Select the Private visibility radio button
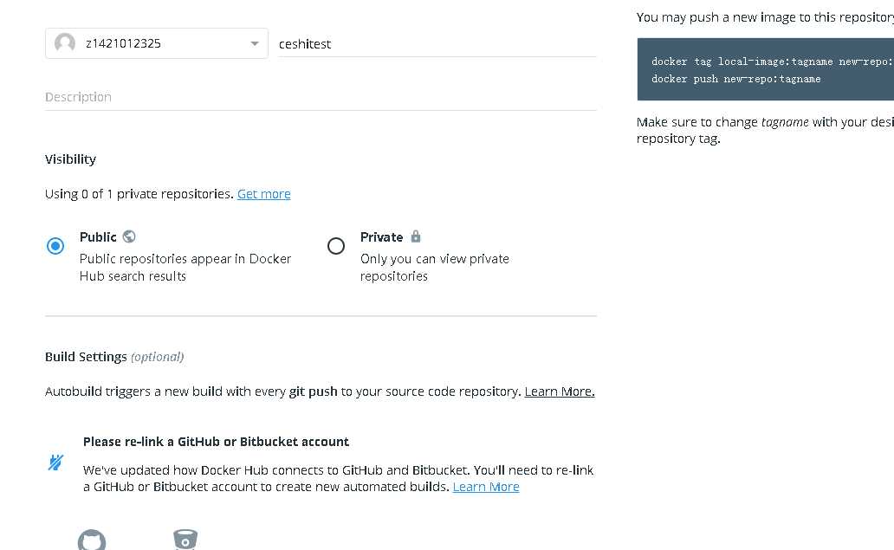The image size is (894, 550). [336, 246]
